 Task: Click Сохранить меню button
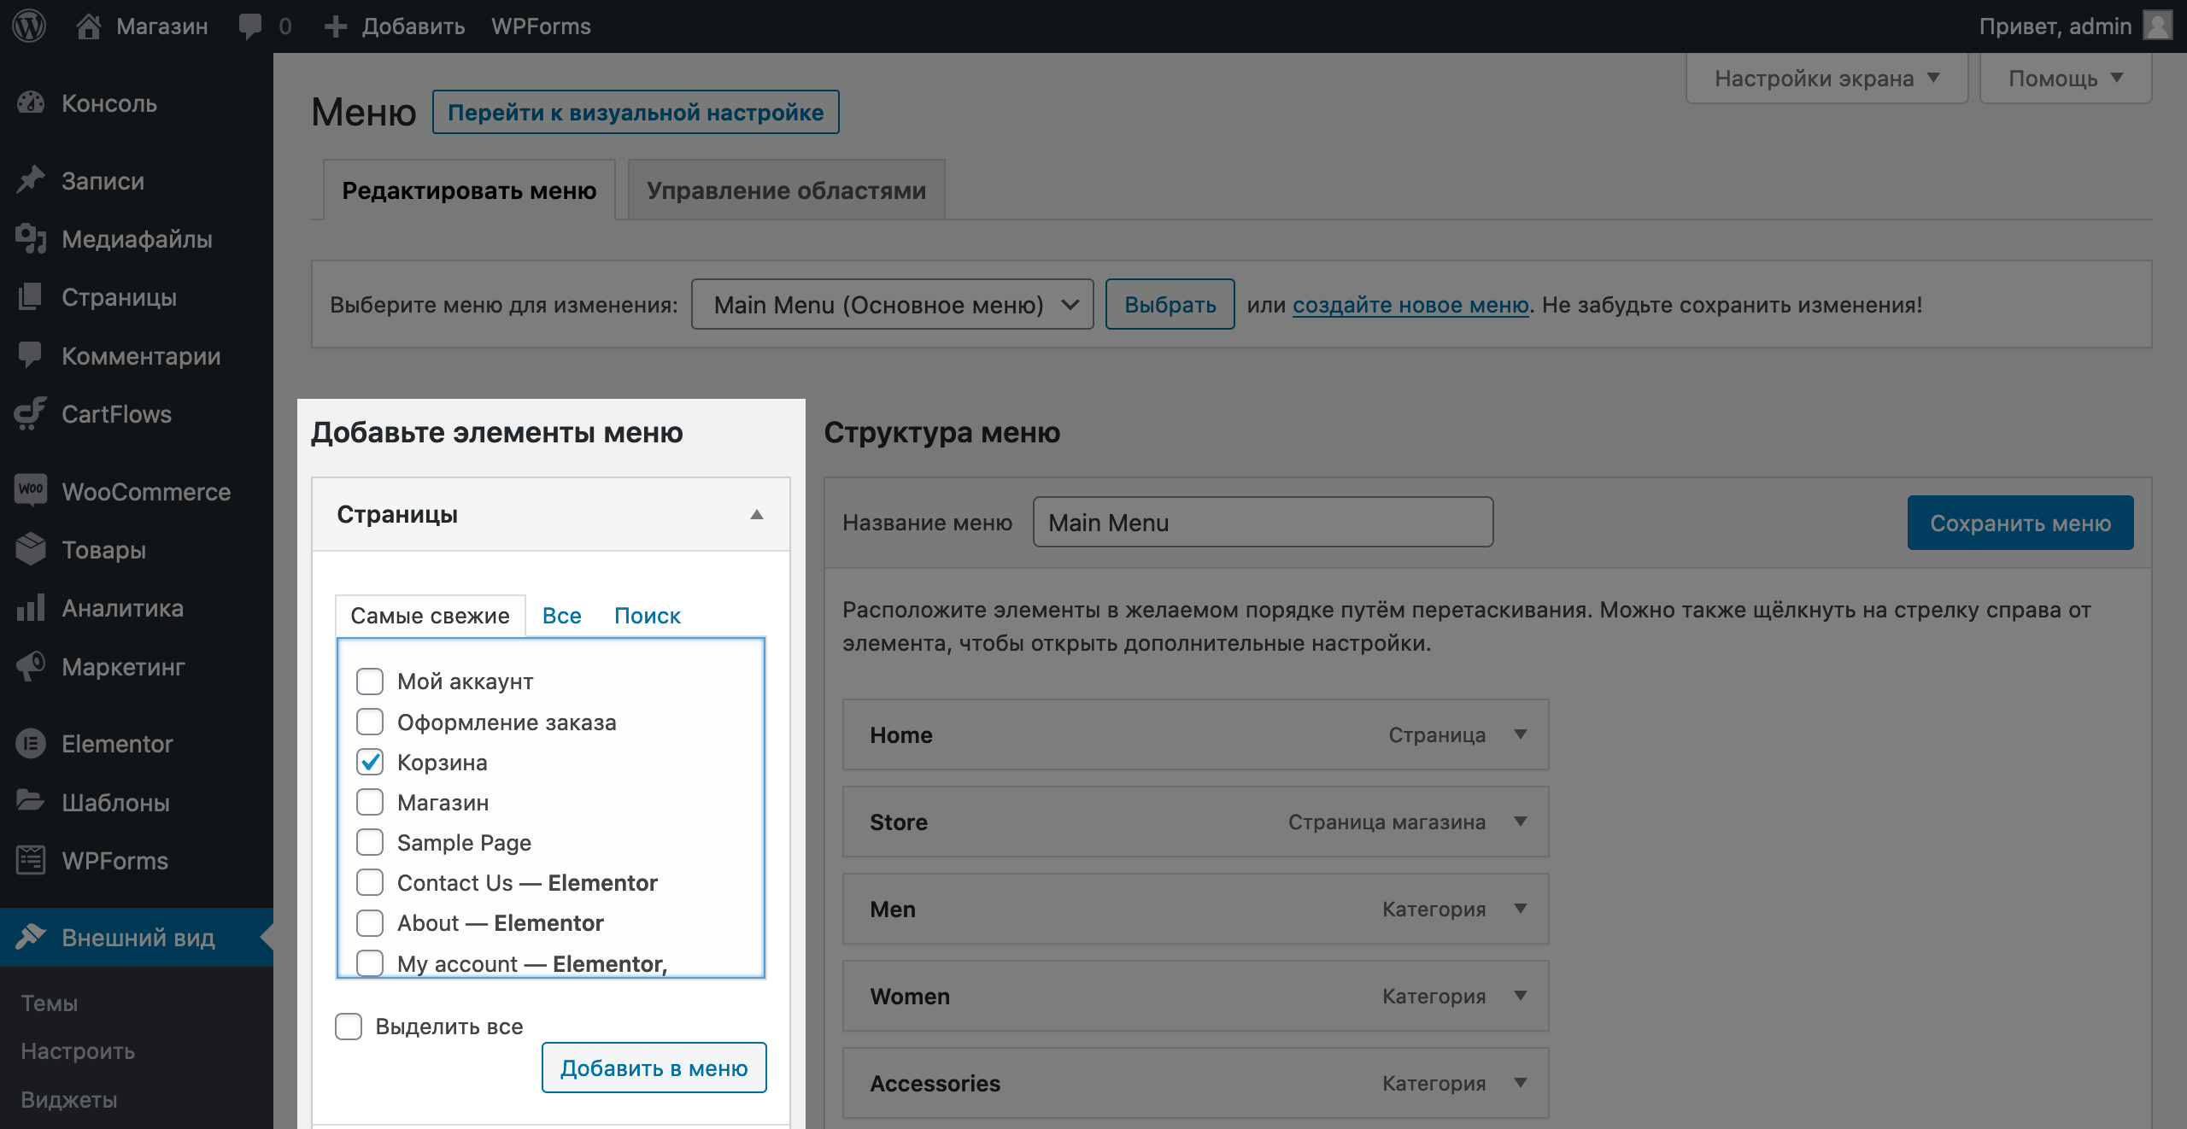point(2020,523)
